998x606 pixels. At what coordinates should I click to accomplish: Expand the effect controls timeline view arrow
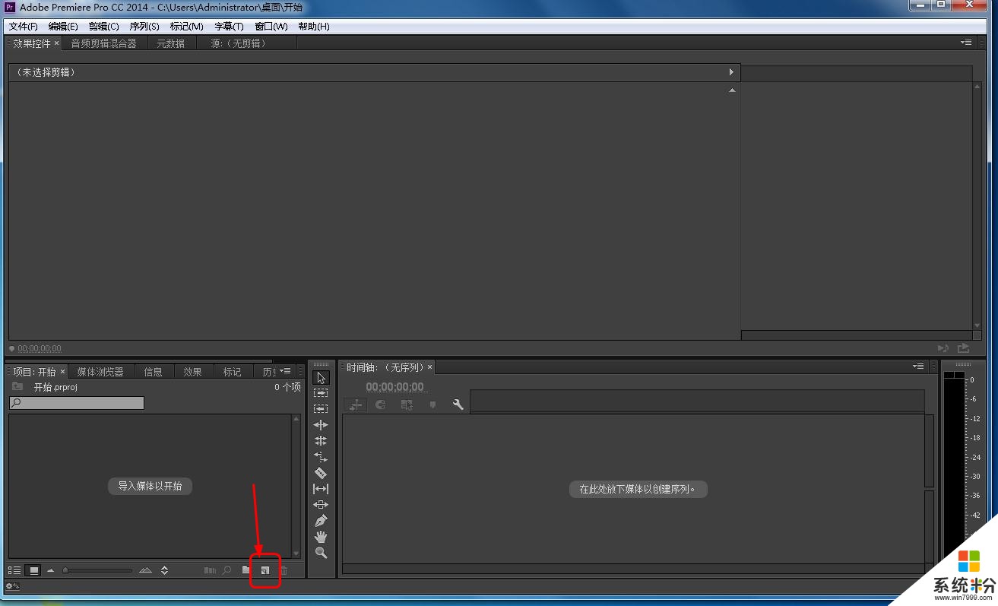tap(731, 72)
